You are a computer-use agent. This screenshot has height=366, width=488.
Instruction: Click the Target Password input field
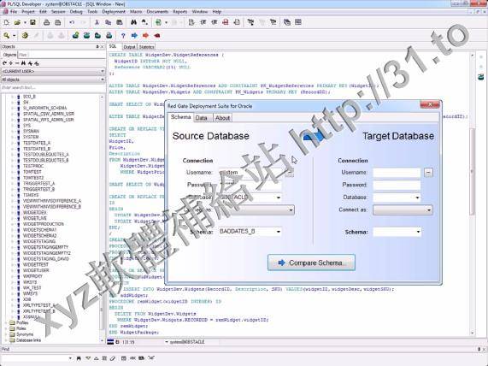click(397, 185)
